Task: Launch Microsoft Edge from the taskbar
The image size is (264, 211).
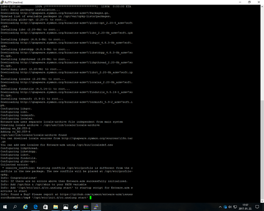Action: click(x=35, y=207)
